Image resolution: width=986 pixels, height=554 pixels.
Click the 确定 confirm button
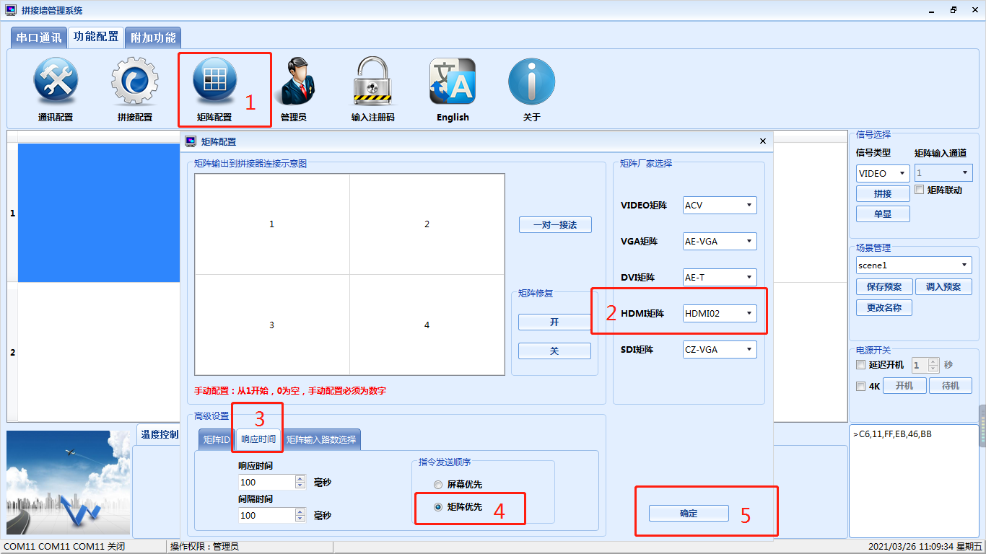click(689, 514)
